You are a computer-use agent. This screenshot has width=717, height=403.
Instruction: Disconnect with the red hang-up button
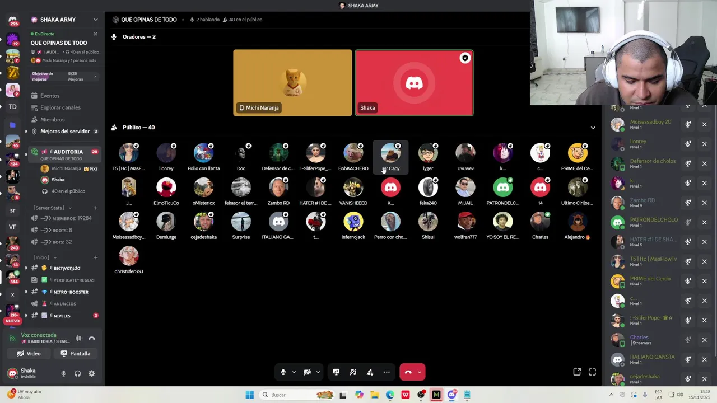click(x=408, y=372)
